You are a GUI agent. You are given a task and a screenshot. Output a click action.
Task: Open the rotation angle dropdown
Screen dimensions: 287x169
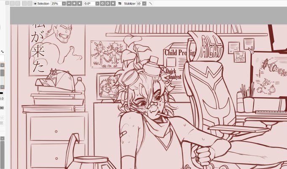(97, 4)
